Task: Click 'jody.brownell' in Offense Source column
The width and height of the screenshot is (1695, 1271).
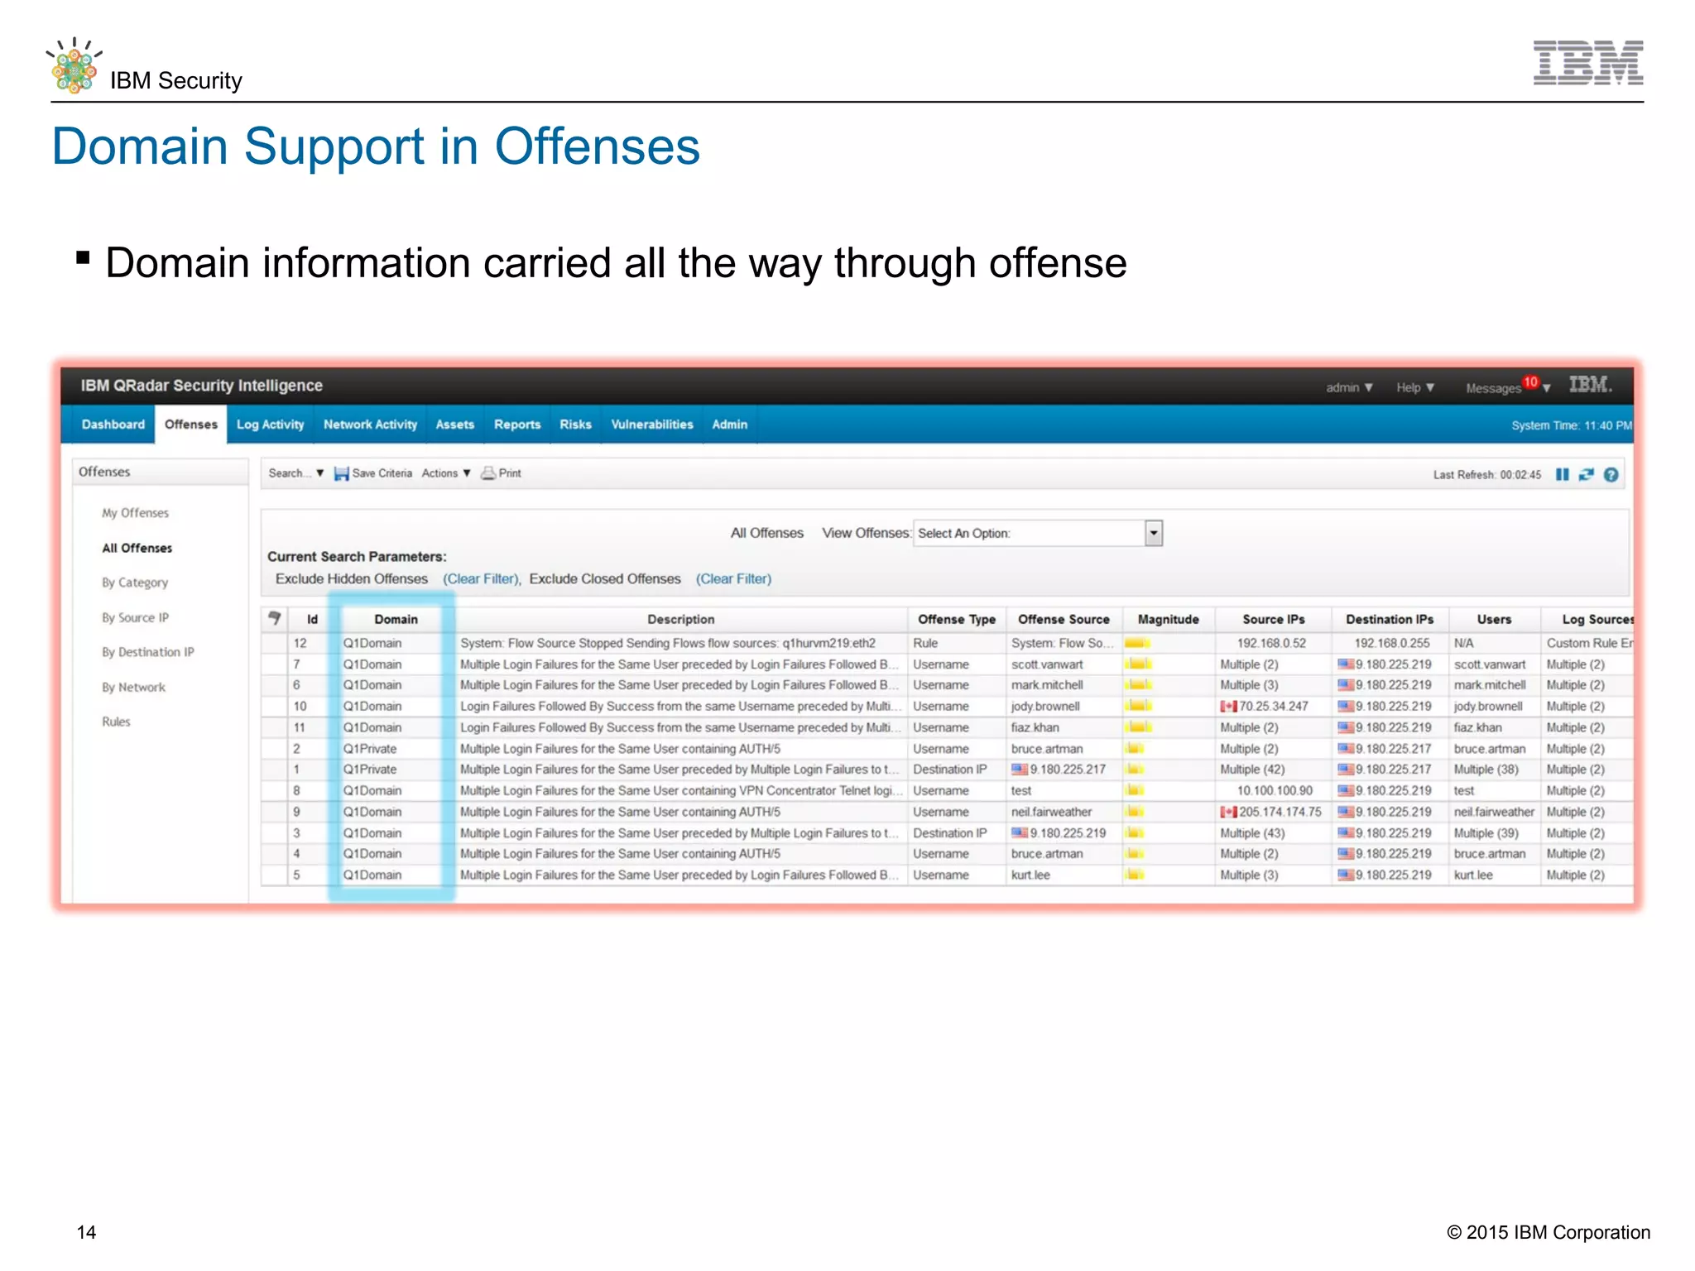Action: [1045, 707]
